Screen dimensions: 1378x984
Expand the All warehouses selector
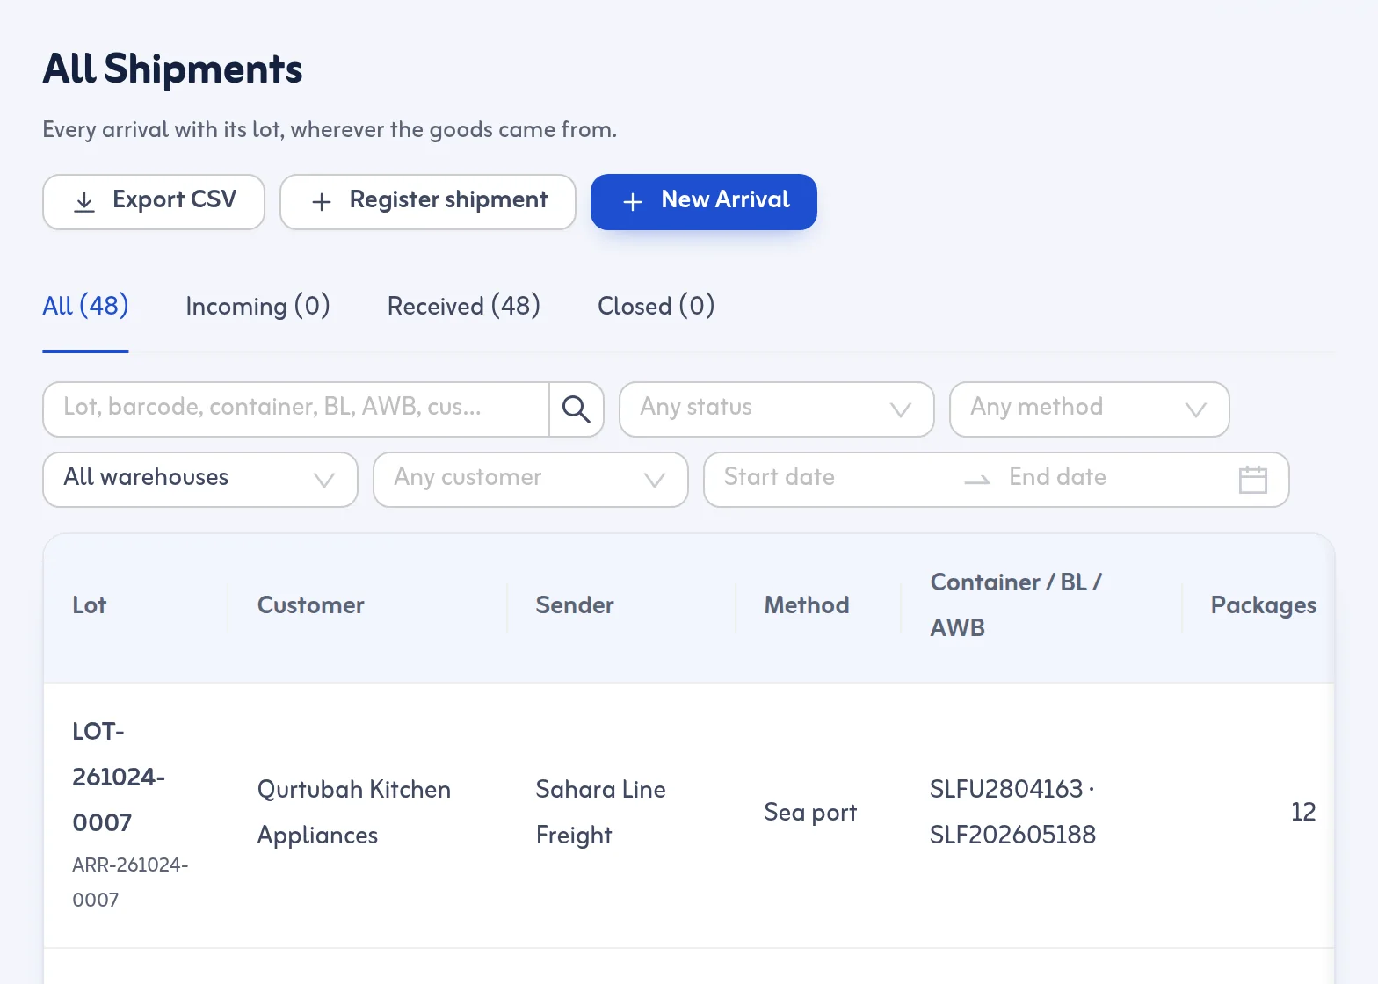tap(200, 480)
